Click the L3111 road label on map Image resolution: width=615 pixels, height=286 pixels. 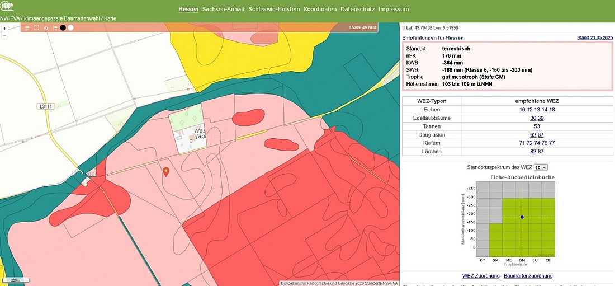[46, 106]
